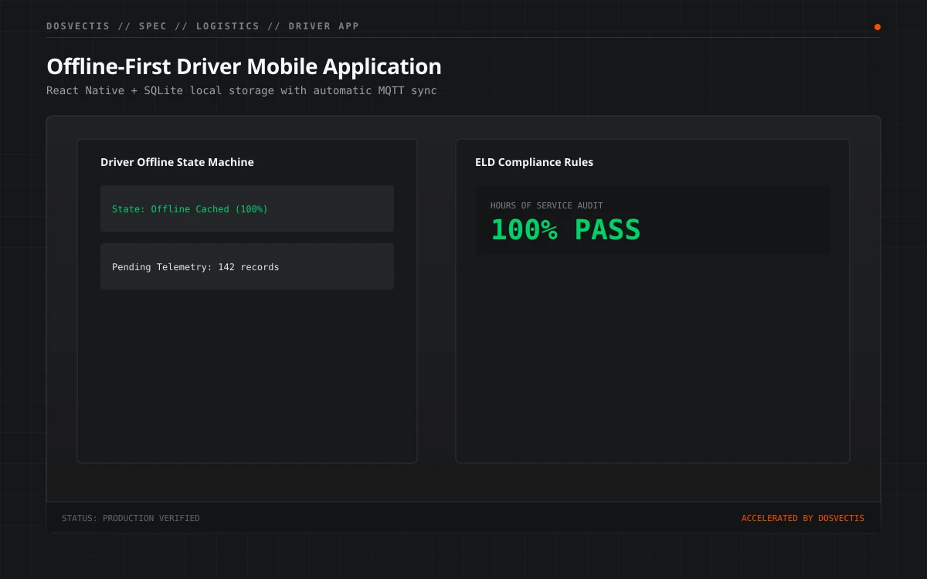Click the React Native + SQLite subtitle line

[x=242, y=90]
